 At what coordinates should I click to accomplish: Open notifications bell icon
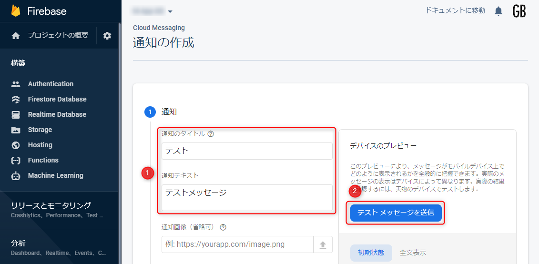point(498,11)
